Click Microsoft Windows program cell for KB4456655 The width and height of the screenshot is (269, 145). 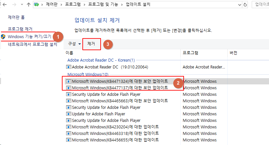pyautogui.click(x=200, y=140)
